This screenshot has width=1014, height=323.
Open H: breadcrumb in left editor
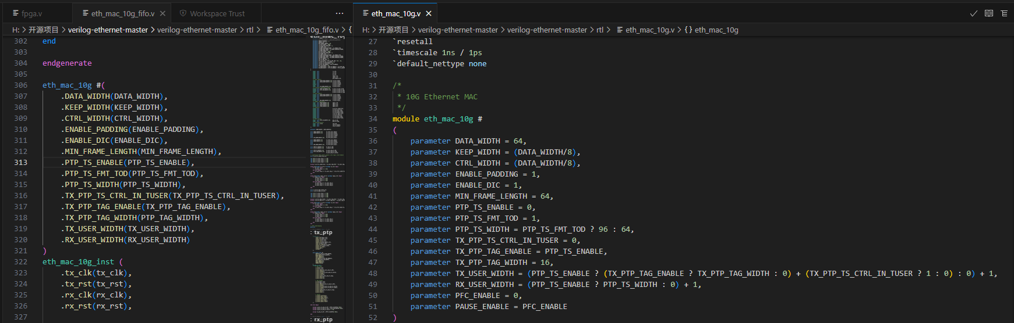point(16,30)
